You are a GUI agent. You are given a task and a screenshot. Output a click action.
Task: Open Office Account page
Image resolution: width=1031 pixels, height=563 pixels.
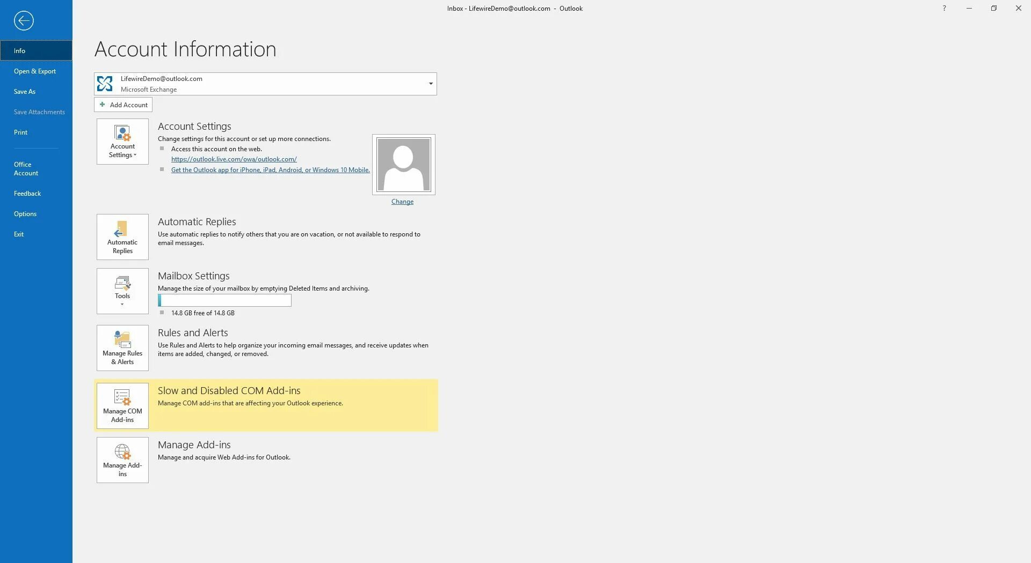tap(36, 169)
